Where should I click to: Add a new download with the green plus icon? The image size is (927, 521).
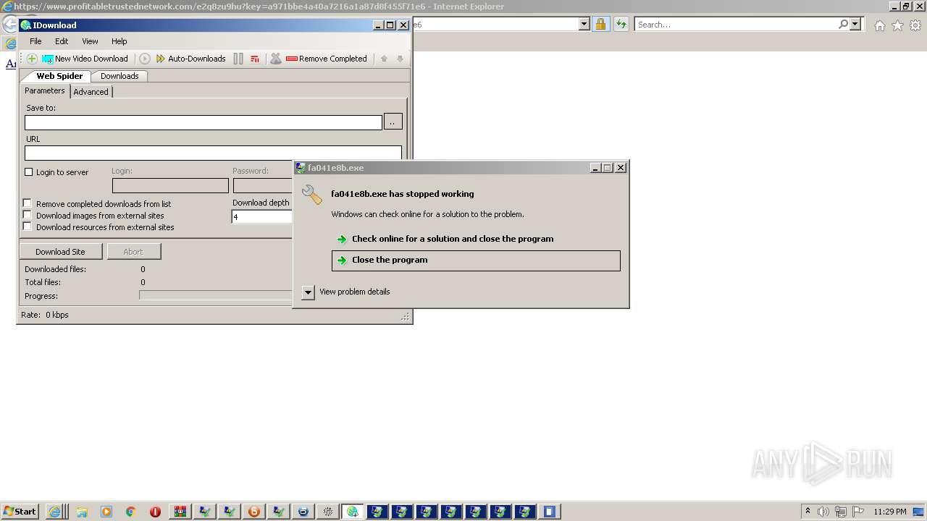(x=32, y=59)
